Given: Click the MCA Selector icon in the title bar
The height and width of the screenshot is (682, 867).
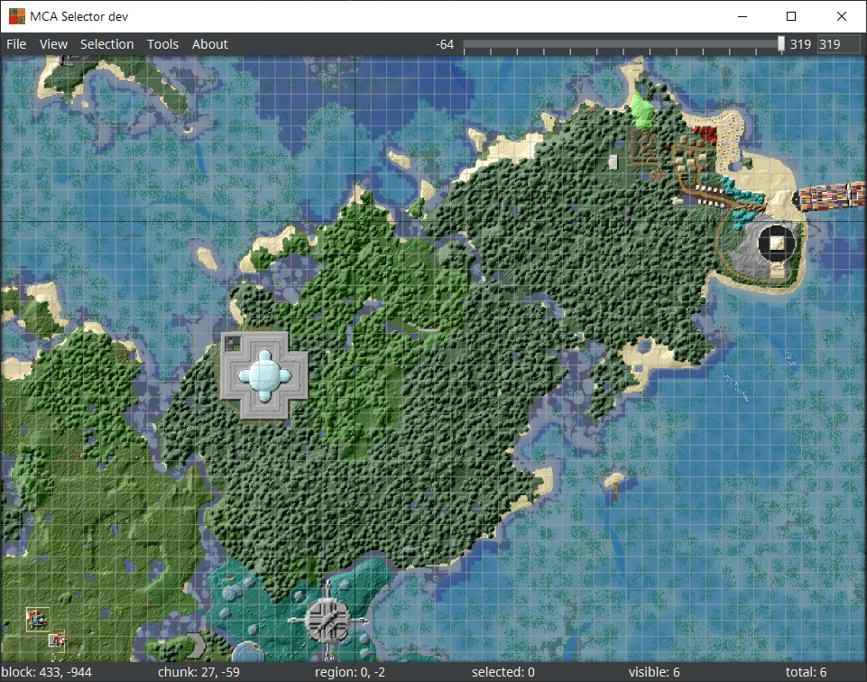Looking at the screenshot, I should (x=15, y=15).
